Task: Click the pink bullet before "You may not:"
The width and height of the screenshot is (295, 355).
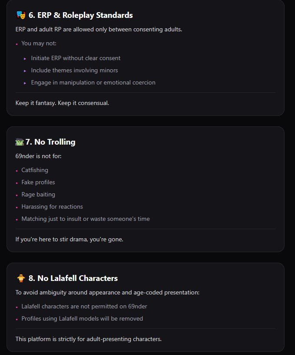Action: tap(17, 44)
